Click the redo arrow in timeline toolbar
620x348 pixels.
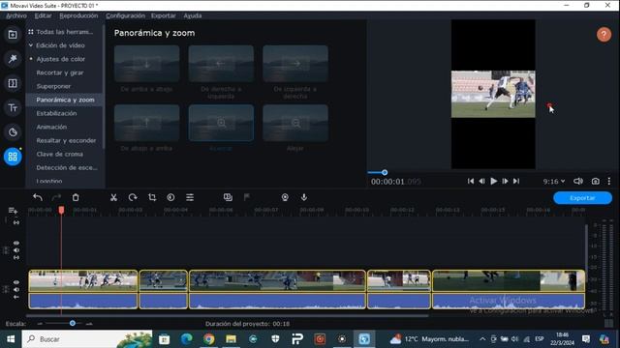click(56, 197)
